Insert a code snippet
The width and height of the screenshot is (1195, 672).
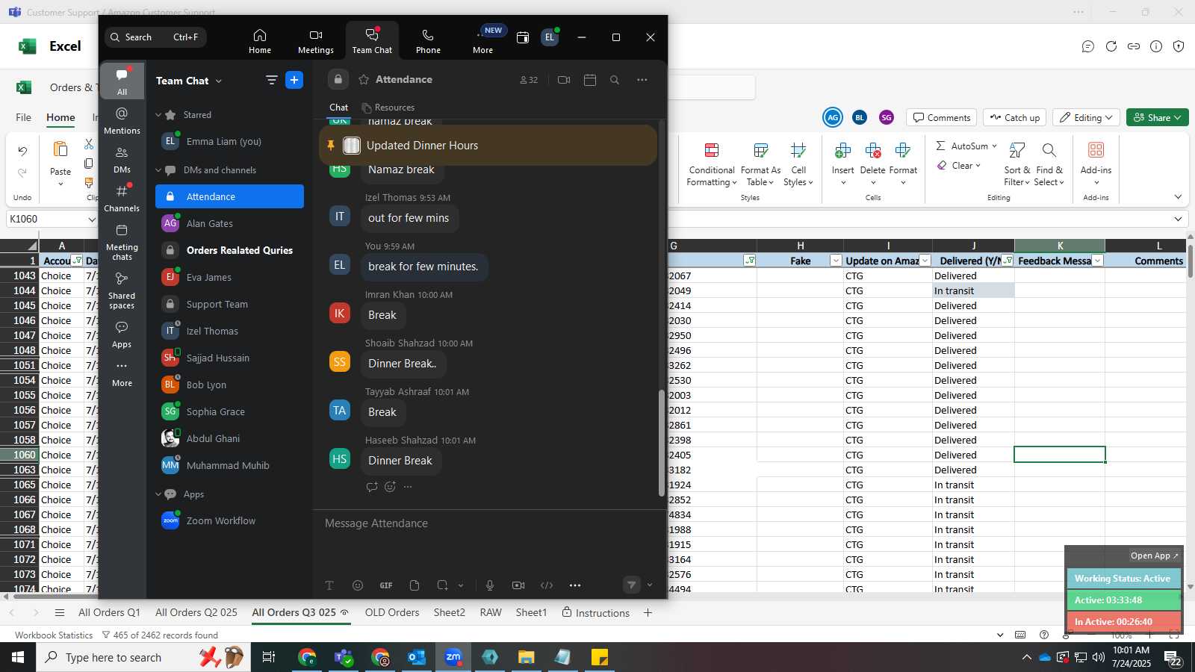click(547, 585)
